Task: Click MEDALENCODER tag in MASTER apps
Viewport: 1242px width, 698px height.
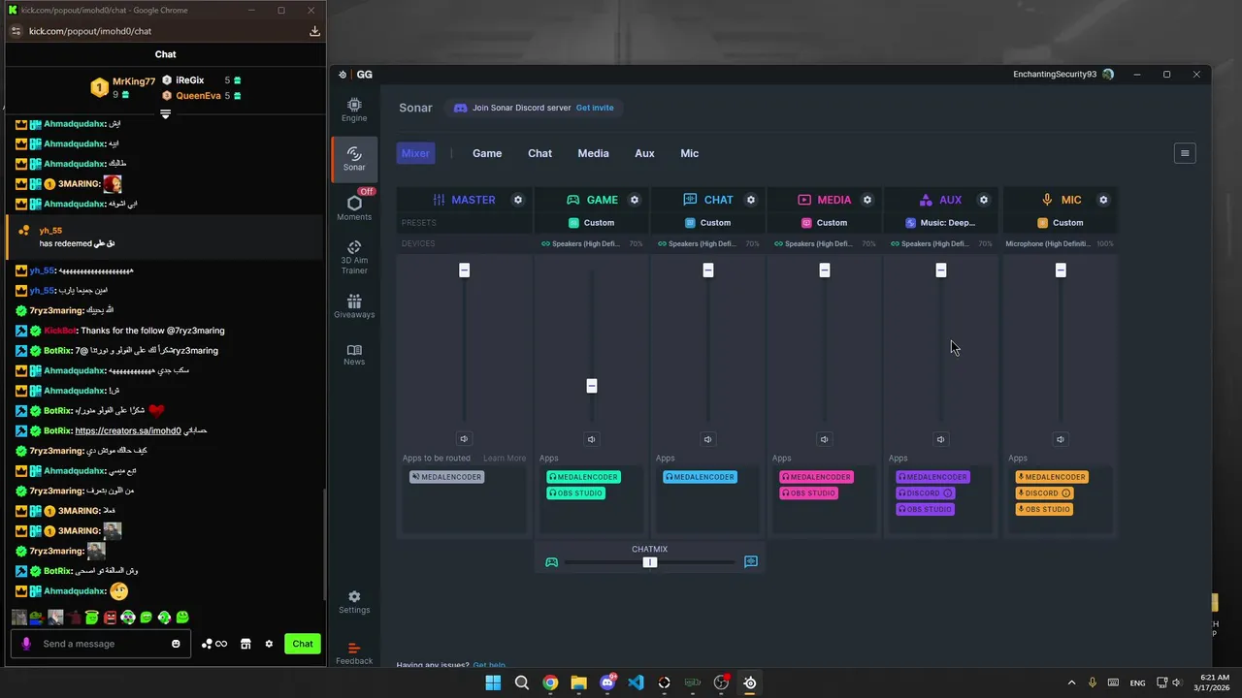Action: [x=446, y=477]
